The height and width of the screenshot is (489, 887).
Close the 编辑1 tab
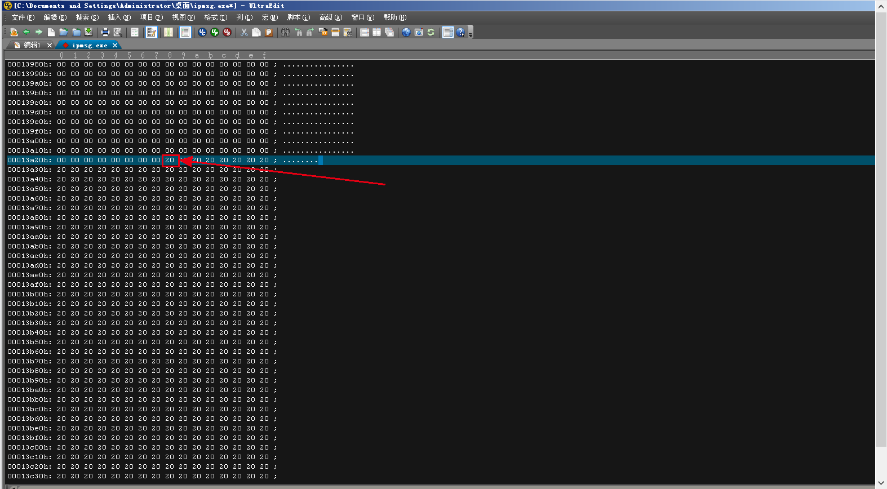(x=50, y=45)
